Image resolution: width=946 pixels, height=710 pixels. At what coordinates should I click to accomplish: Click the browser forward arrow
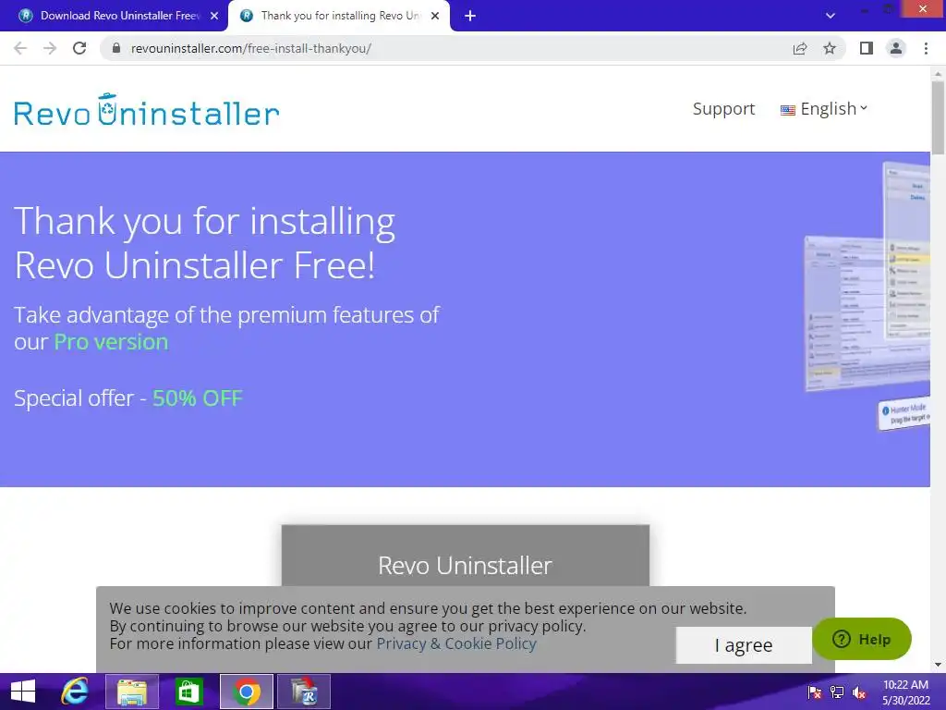click(x=50, y=48)
